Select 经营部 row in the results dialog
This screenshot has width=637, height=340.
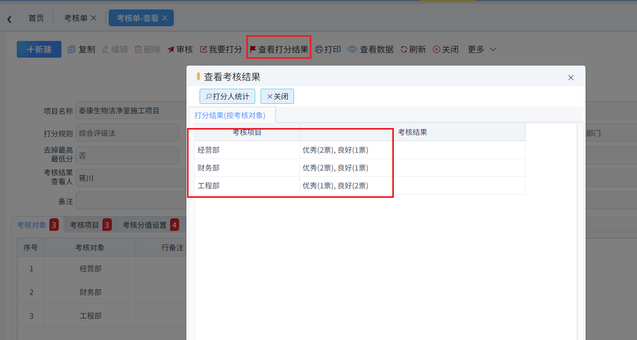[x=360, y=150]
